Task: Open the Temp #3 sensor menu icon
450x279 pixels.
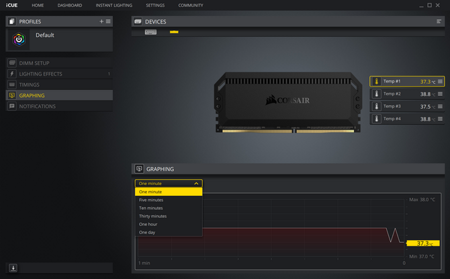Action: pos(440,107)
